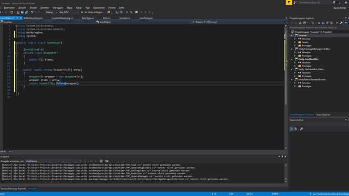Image resolution: width=349 pixels, height=196 pixels.
Task: Click the split editor icon above vertical scrollbar
Action: [286, 26]
